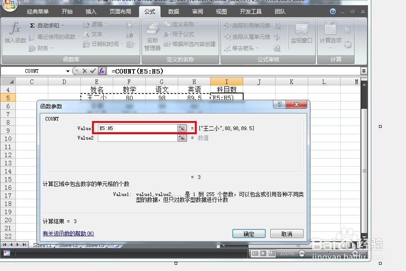The height and width of the screenshot is (271, 406).
Task: Switch to the Sheet2 worksheet tab
Action: (x=68, y=245)
